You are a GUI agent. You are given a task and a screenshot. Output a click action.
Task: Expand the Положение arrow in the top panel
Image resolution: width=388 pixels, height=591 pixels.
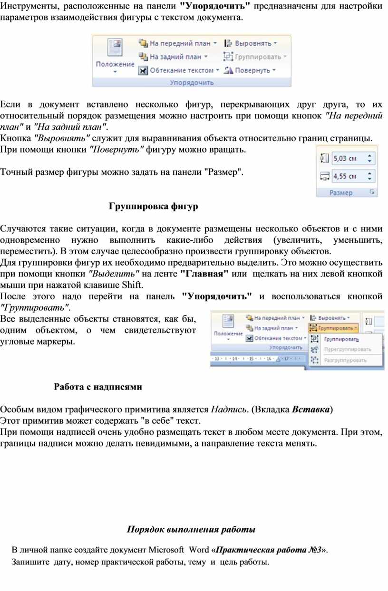pos(115,72)
